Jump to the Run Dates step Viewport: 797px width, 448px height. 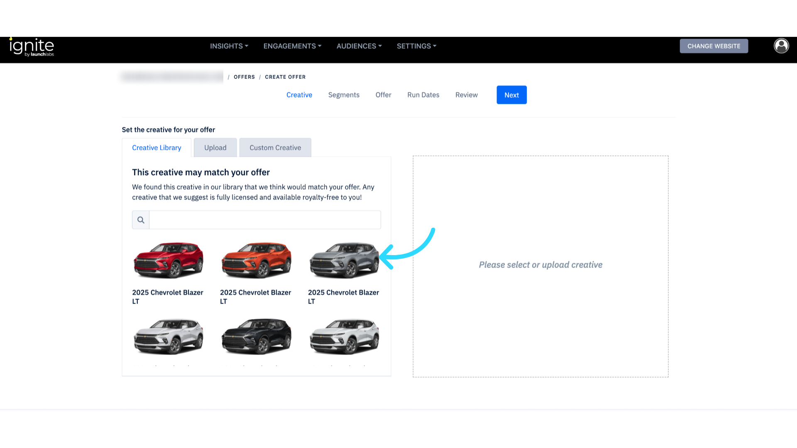(423, 95)
